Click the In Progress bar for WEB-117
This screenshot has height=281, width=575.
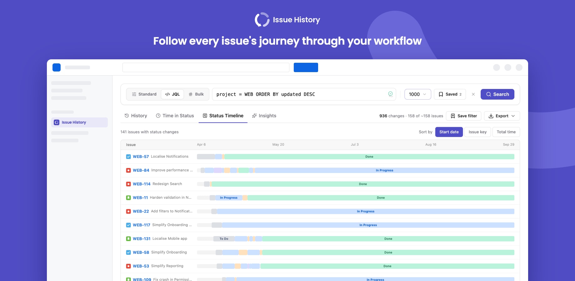point(368,225)
